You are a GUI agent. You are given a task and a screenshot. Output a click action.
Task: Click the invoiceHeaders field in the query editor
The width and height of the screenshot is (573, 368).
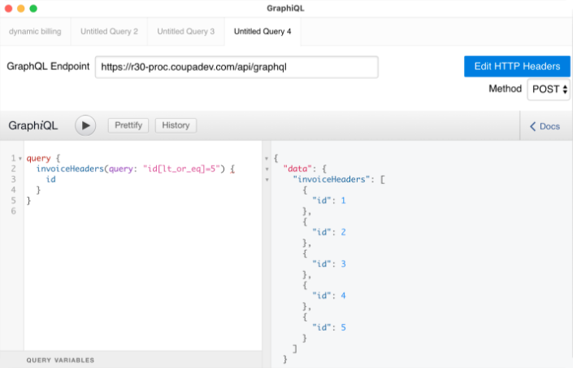pos(70,169)
